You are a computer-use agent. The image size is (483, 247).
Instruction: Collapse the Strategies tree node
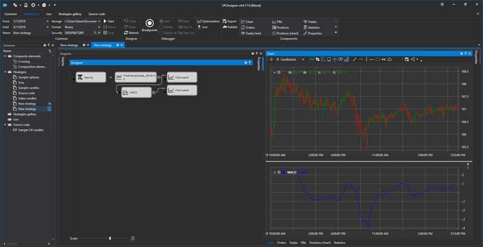[x=5, y=72]
